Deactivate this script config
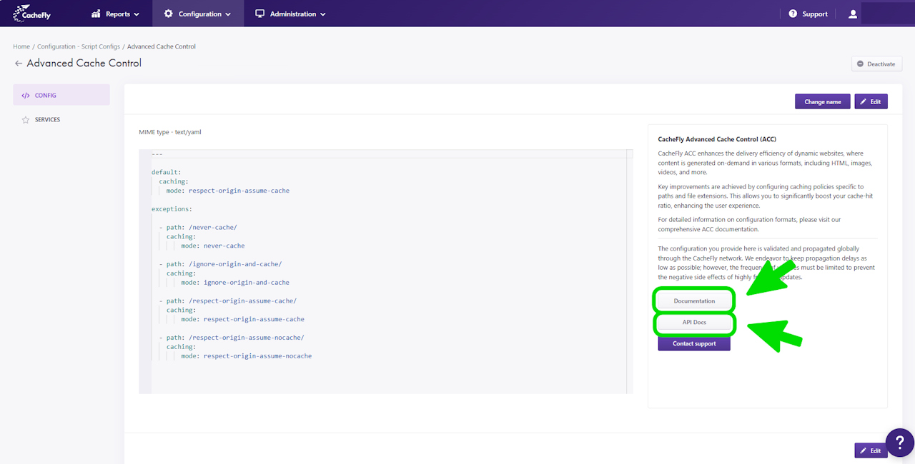The image size is (915, 464). click(x=876, y=64)
